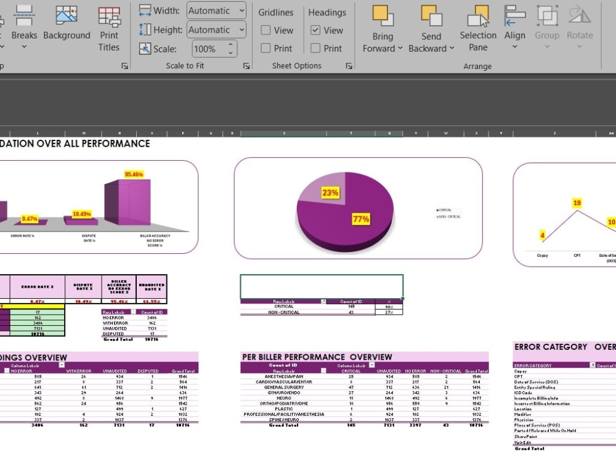
Task: Increase the Scale percentage stepper
Action: click(230, 45)
